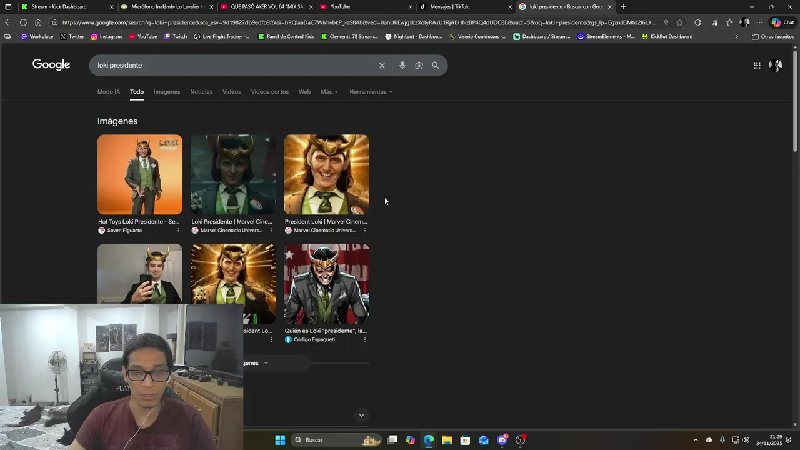Open options for Código Espagueti result

pos(365,340)
